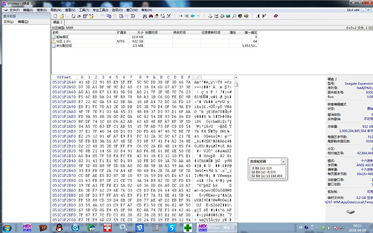Open 编辑(D) in the case data panel
The image size is (373, 233).
click(x=23, y=22)
